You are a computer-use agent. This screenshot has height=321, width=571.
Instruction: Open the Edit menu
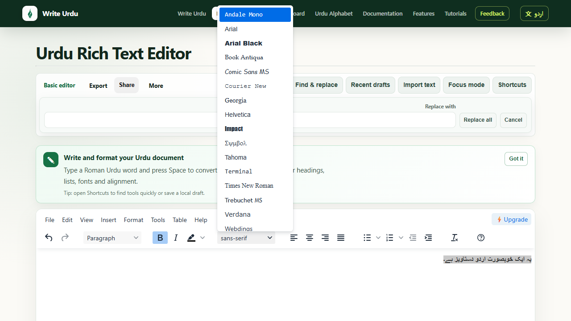coord(67,220)
